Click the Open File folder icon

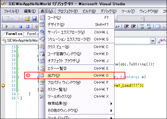click(x=27, y=19)
